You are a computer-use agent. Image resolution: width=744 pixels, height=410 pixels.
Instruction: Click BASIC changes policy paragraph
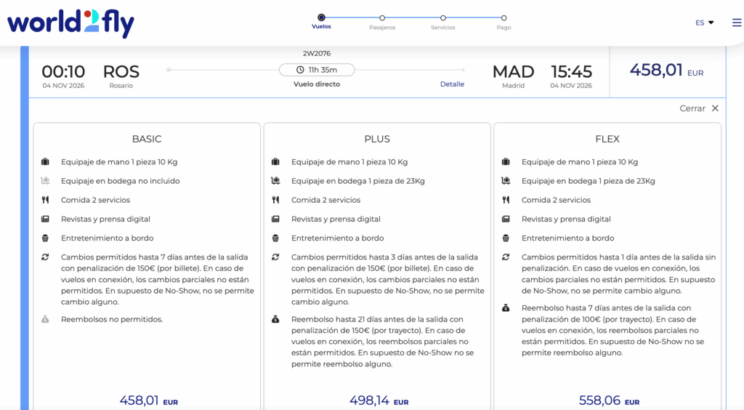point(157,279)
